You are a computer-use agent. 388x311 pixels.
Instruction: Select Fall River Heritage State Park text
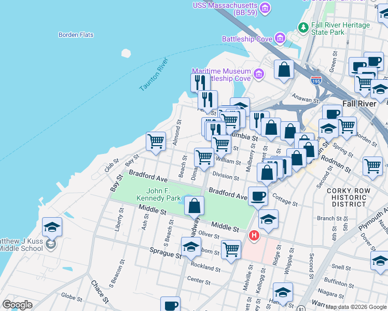pos(340,29)
